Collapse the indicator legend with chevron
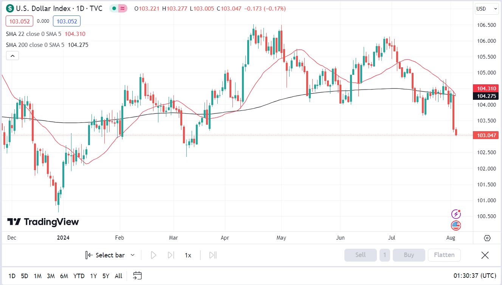This screenshot has width=502, height=285. coord(12,56)
